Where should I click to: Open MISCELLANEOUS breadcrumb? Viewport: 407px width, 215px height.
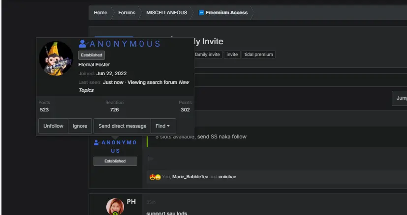click(x=167, y=13)
